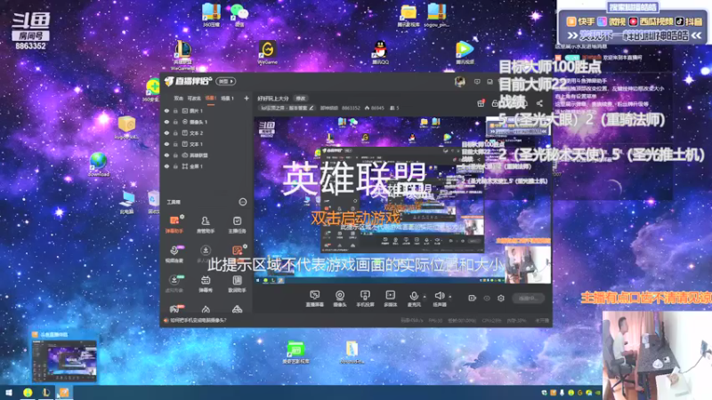Open the 腾讯QQ desktop shortcut
Screen dimensions: 712x400
[380, 52]
